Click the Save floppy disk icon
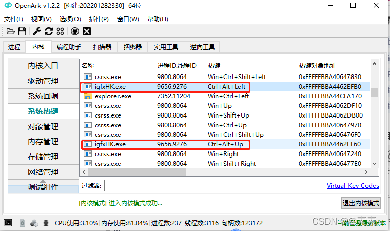The width and height of the screenshot is (390, 231). (x=22, y=31)
